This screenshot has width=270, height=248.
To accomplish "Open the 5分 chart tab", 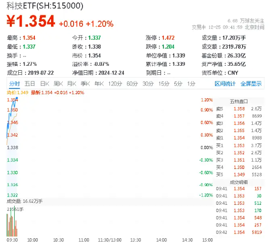I will coord(178,84).
